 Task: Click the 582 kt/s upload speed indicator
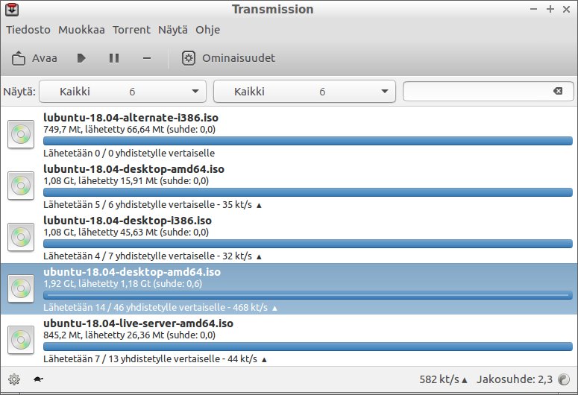(444, 379)
